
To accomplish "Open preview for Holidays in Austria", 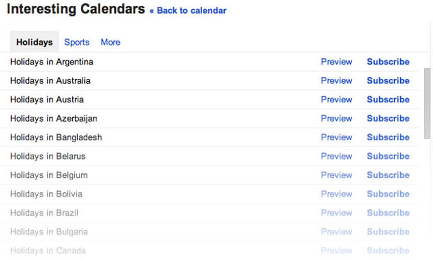I will point(336,99).
